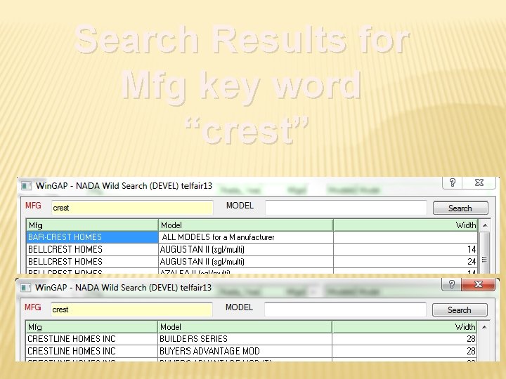
Task: Click the Mfg column header in upper window
Action: coord(92,225)
